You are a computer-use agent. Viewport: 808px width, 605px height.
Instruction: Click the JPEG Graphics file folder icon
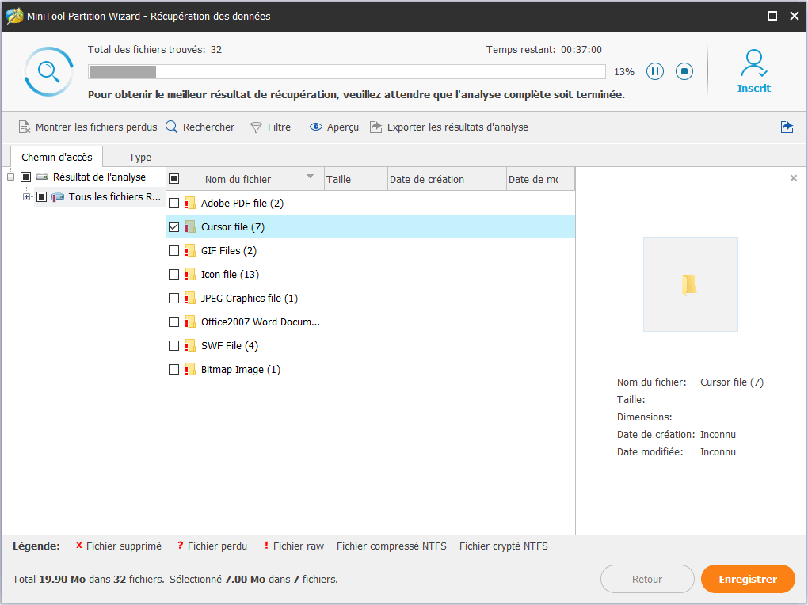click(x=190, y=298)
